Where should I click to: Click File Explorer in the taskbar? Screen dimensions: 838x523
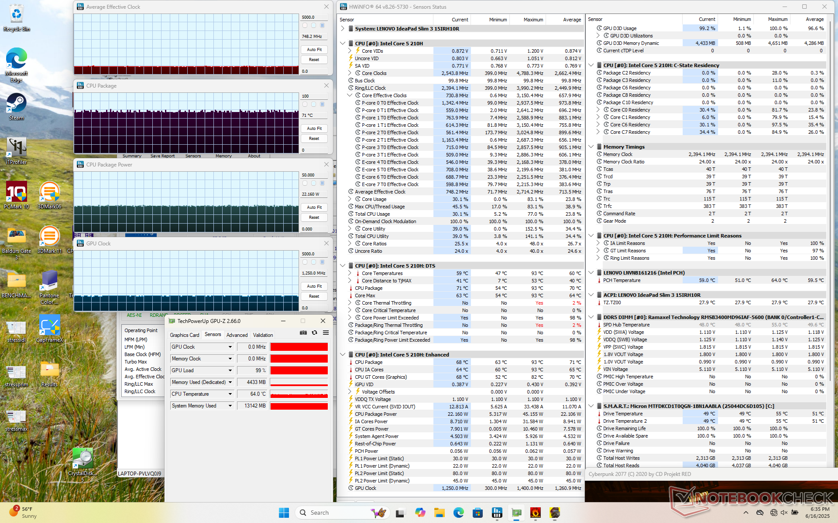tap(439, 513)
